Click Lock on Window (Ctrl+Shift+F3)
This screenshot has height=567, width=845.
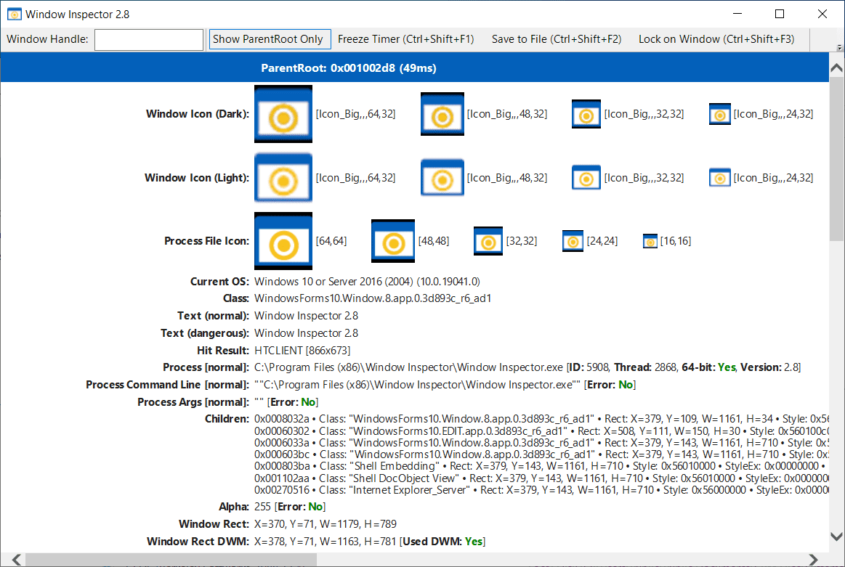click(716, 39)
